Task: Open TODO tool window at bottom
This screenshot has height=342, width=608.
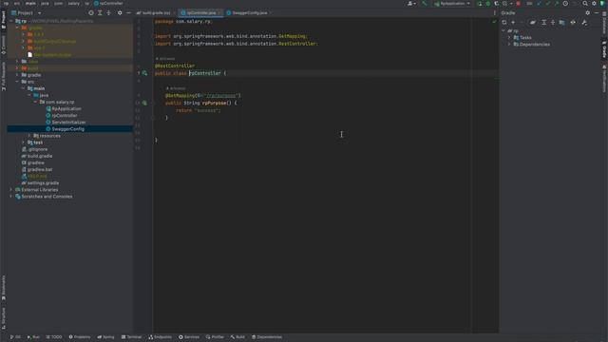Action: pos(54,337)
